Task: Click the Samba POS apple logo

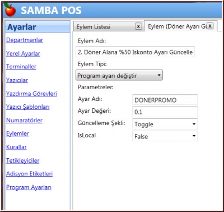Action: 10,10
